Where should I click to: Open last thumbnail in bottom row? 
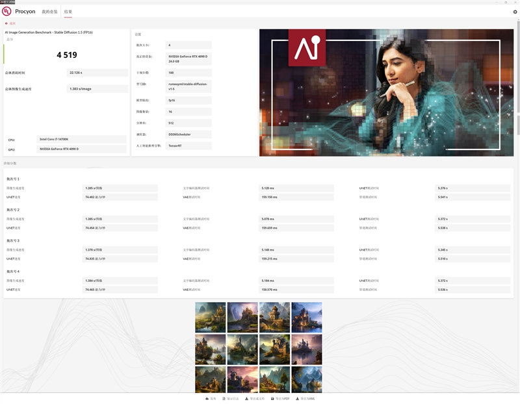pos(307,379)
